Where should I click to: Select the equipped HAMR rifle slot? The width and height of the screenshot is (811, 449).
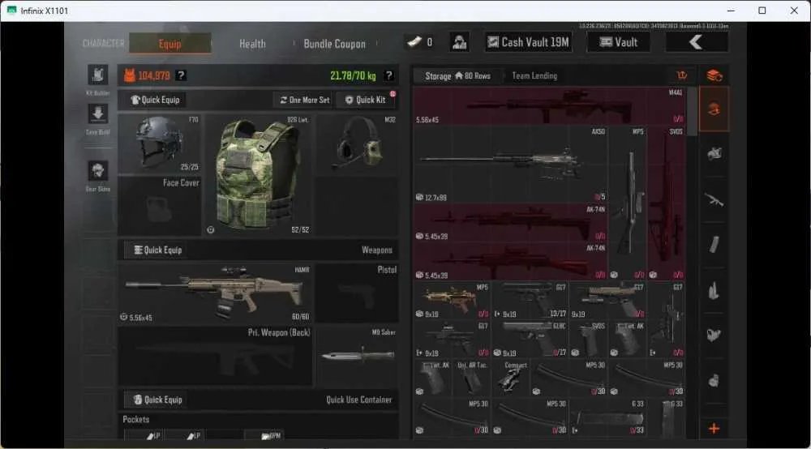tap(215, 293)
